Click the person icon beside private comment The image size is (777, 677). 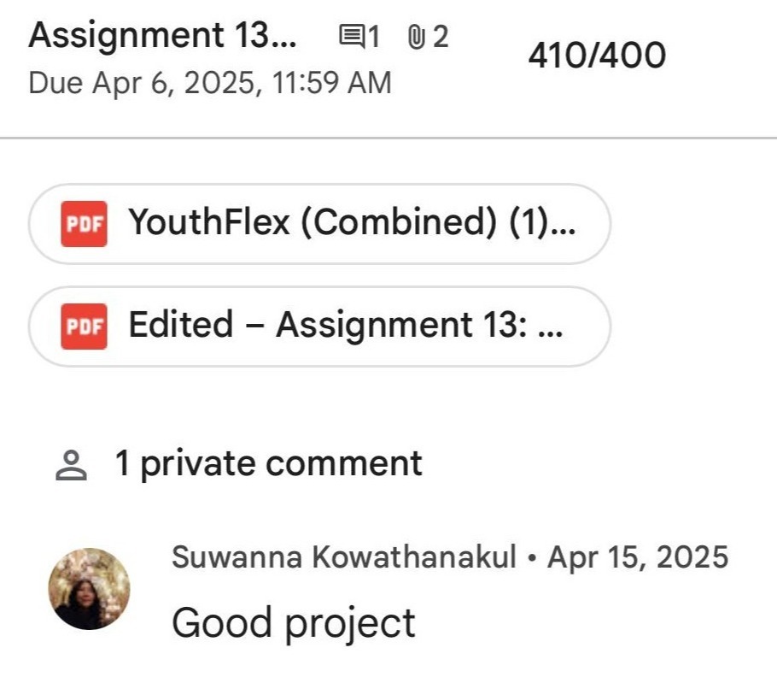72,465
